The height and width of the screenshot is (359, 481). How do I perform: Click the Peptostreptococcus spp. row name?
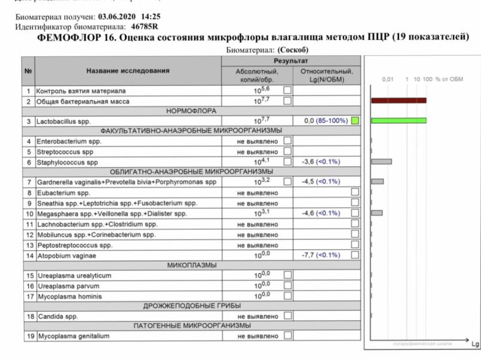(75, 245)
